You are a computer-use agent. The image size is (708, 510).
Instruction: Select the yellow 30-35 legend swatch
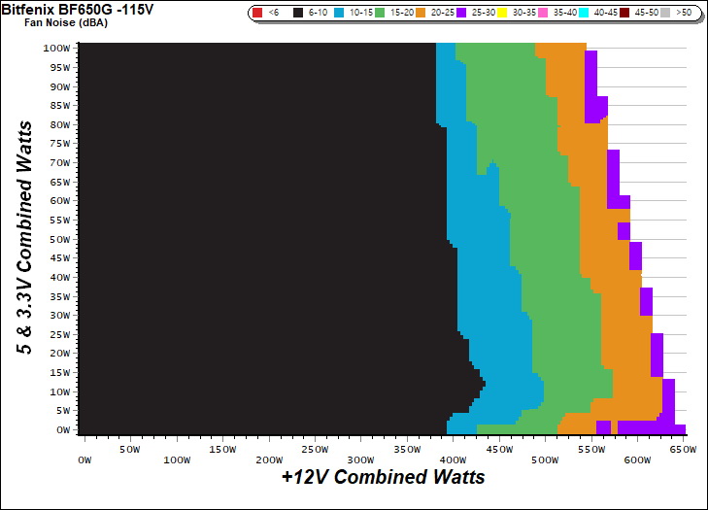(501, 14)
